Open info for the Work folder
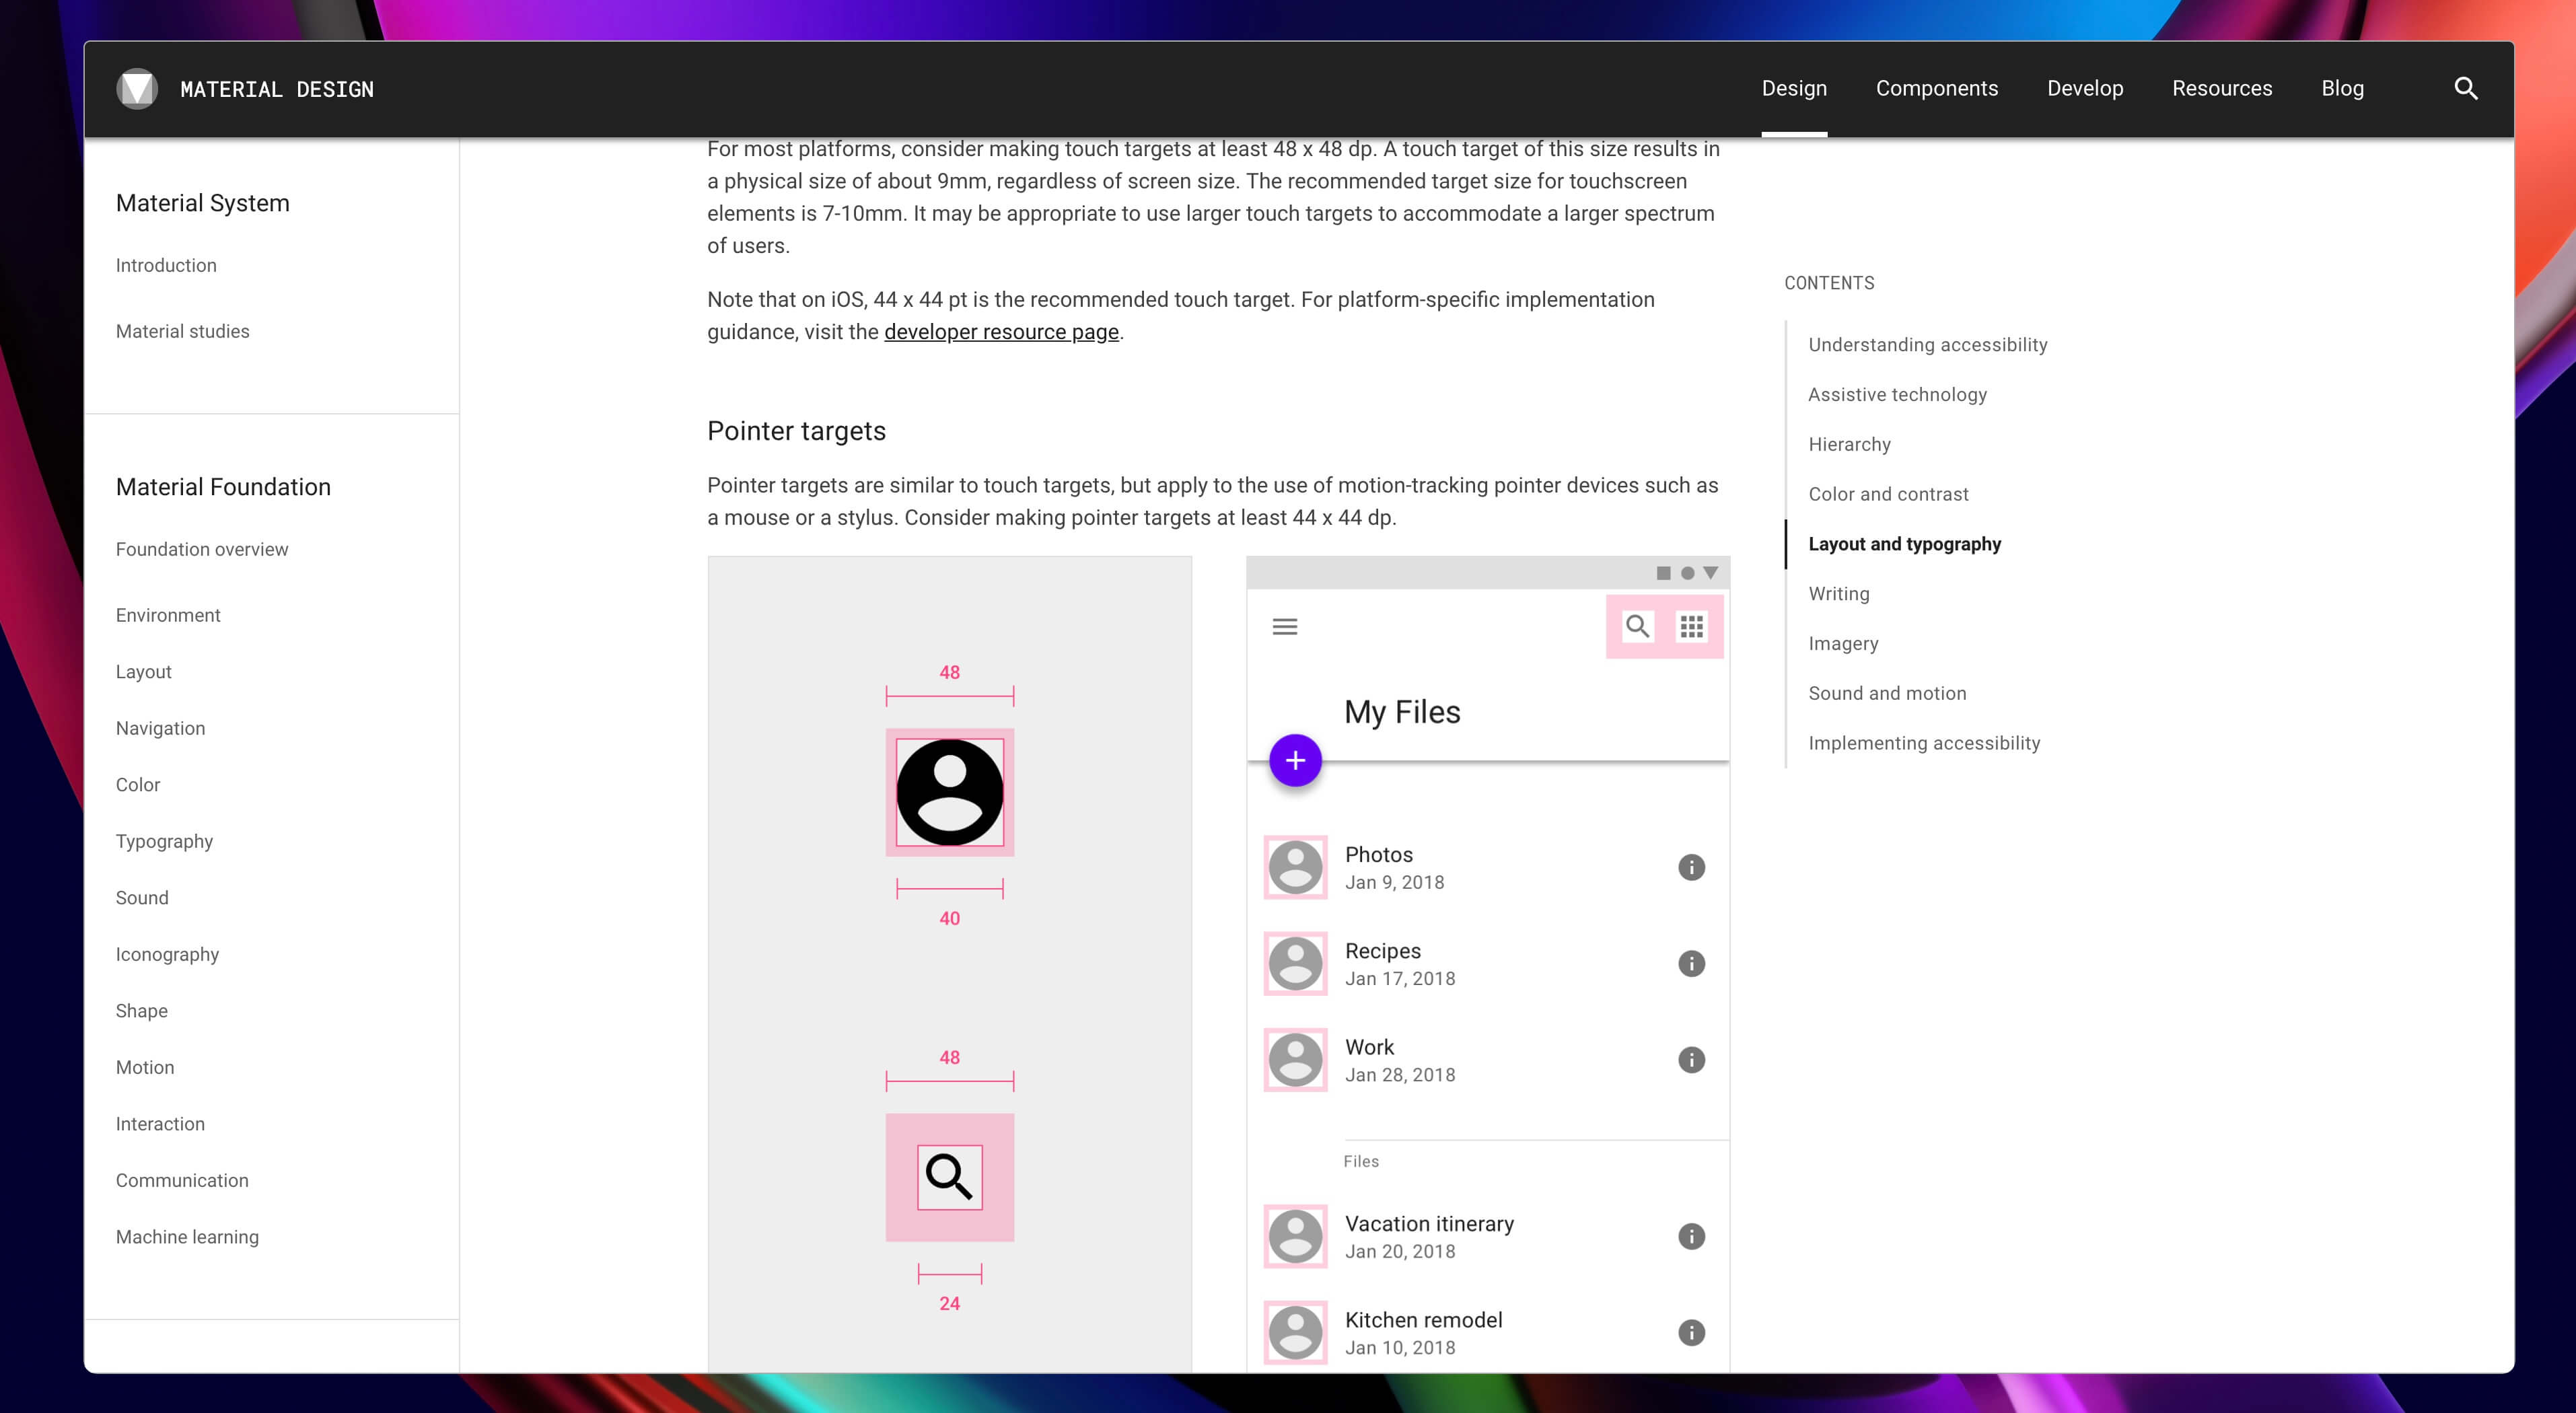This screenshot has height=1413, width=2576. tap(1691, 1060)
